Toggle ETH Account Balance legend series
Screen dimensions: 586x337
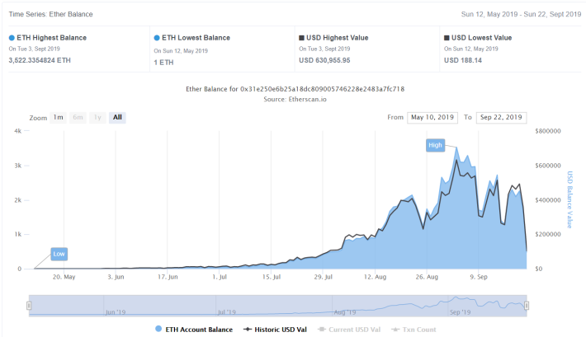[194, 330]
